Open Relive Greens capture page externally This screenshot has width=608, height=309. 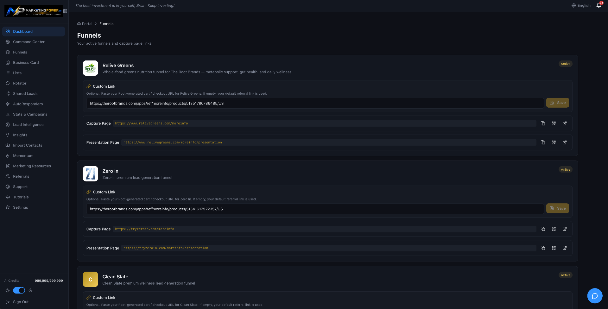(x=565, y=123)
